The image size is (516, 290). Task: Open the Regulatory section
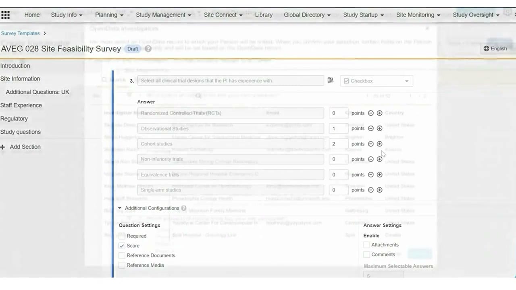(14, 119)
